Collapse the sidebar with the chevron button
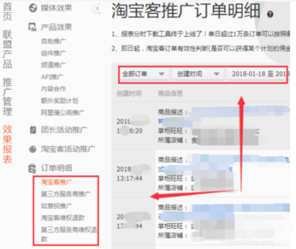The height and width of the screenshot is (249, 296). click(x=97, y=8)
